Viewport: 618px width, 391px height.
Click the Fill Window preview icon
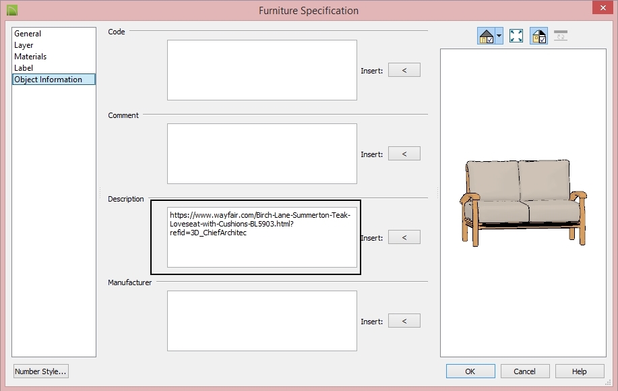[x=516, y=36]
